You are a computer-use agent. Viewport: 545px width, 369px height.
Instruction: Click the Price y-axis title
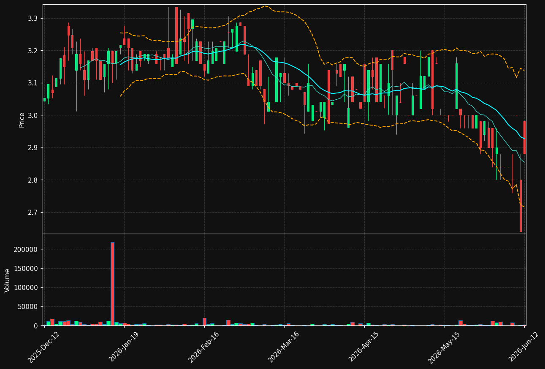click(22, 120)
